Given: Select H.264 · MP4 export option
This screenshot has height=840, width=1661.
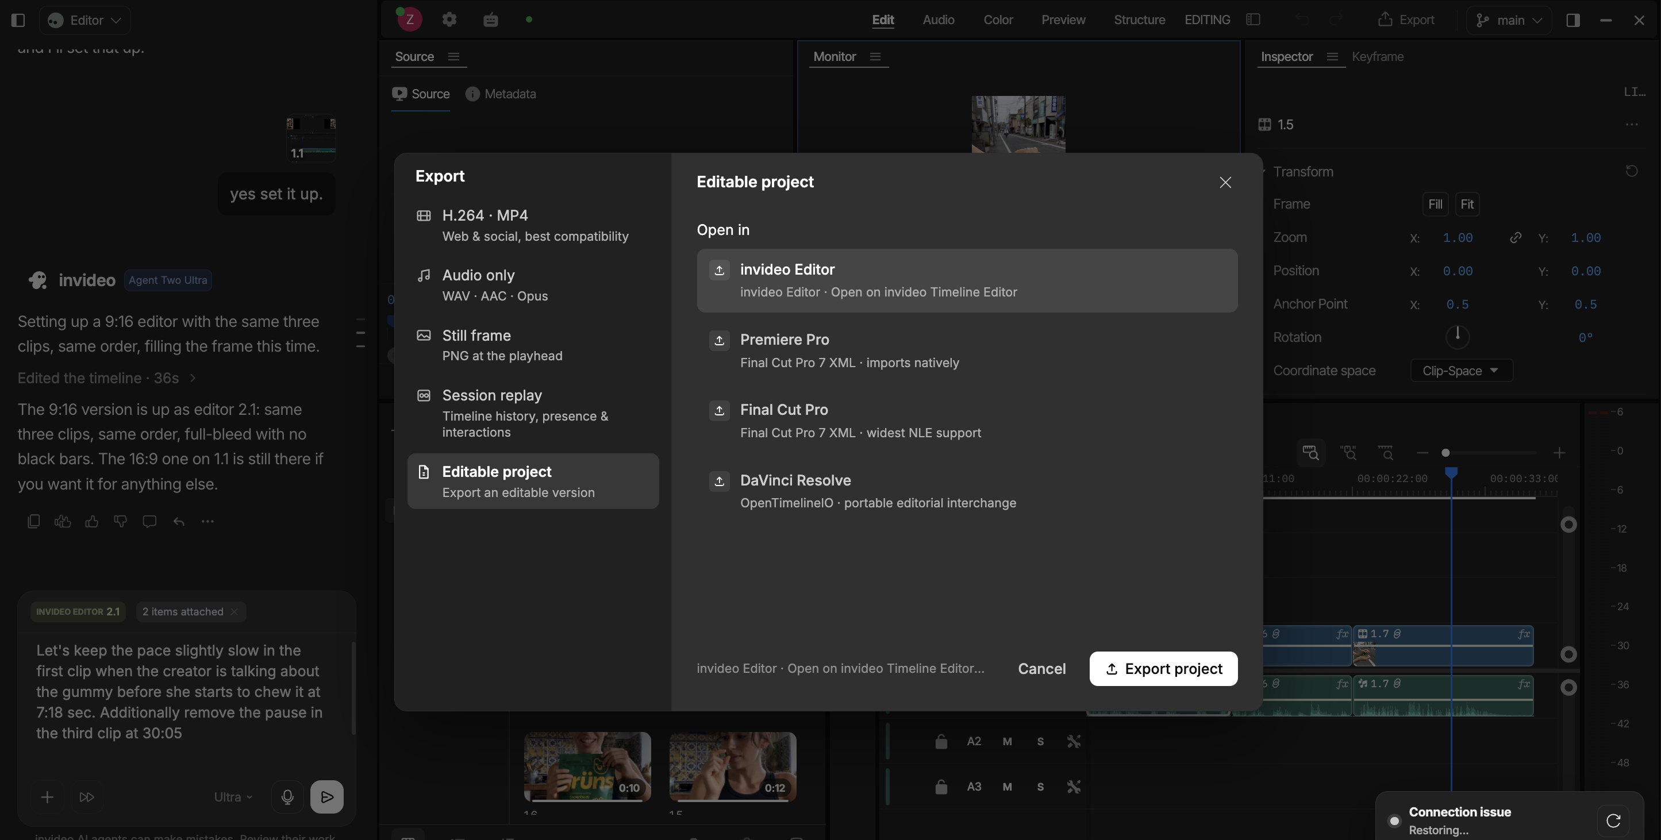Looking at the screenshot, I should (533, 226).
